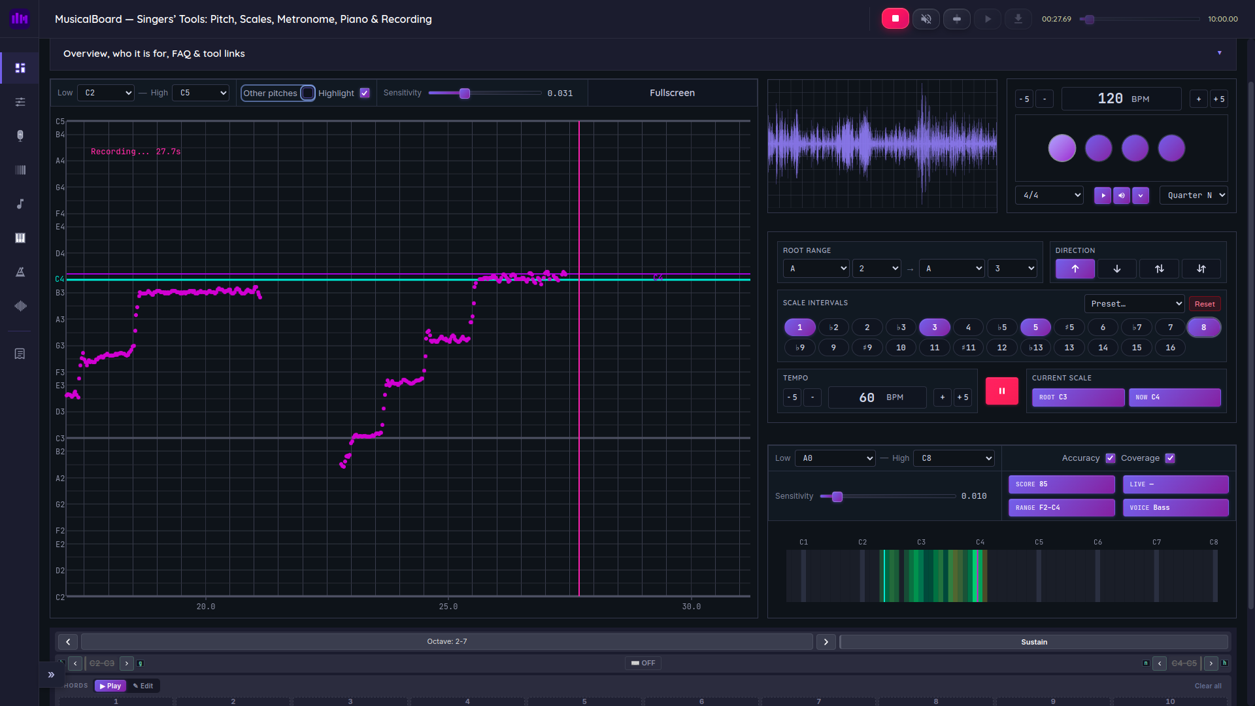
Task: Start metronome with small play button
Action: [x=1103, y=195]
